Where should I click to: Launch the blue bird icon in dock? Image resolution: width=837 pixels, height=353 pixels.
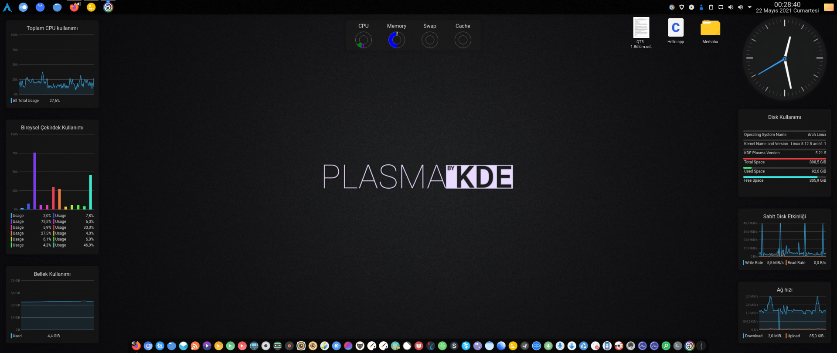466,346
